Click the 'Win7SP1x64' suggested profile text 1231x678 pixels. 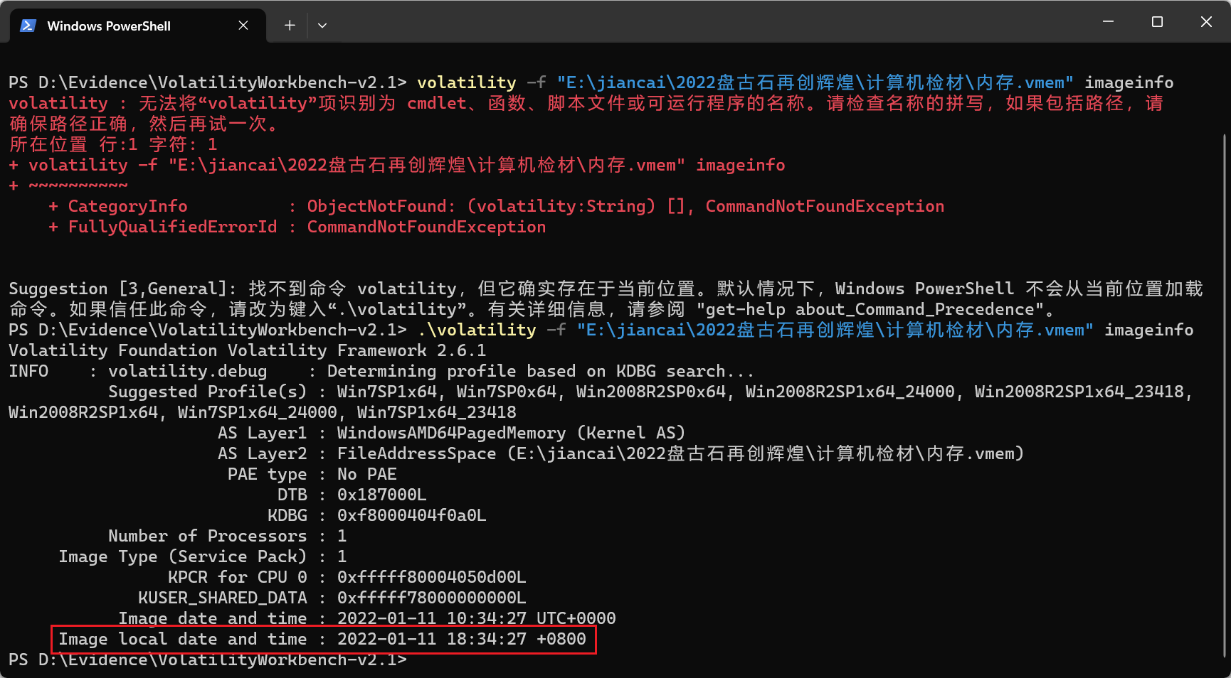[386, 392]
